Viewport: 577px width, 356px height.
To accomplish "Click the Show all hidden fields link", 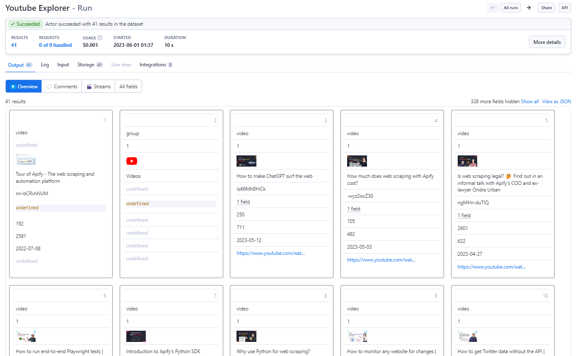I will click(530, 102).
